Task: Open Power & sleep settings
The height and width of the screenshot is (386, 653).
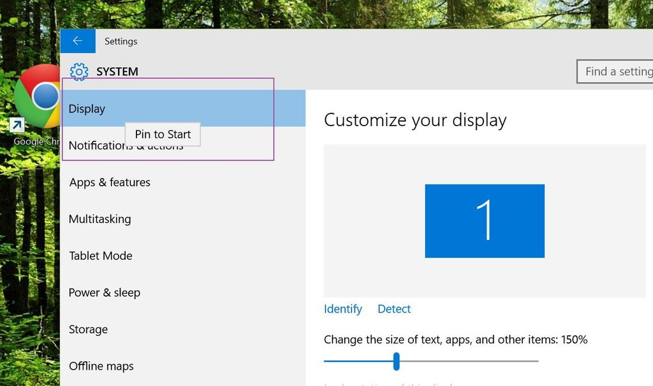Action: click(104, 292)
